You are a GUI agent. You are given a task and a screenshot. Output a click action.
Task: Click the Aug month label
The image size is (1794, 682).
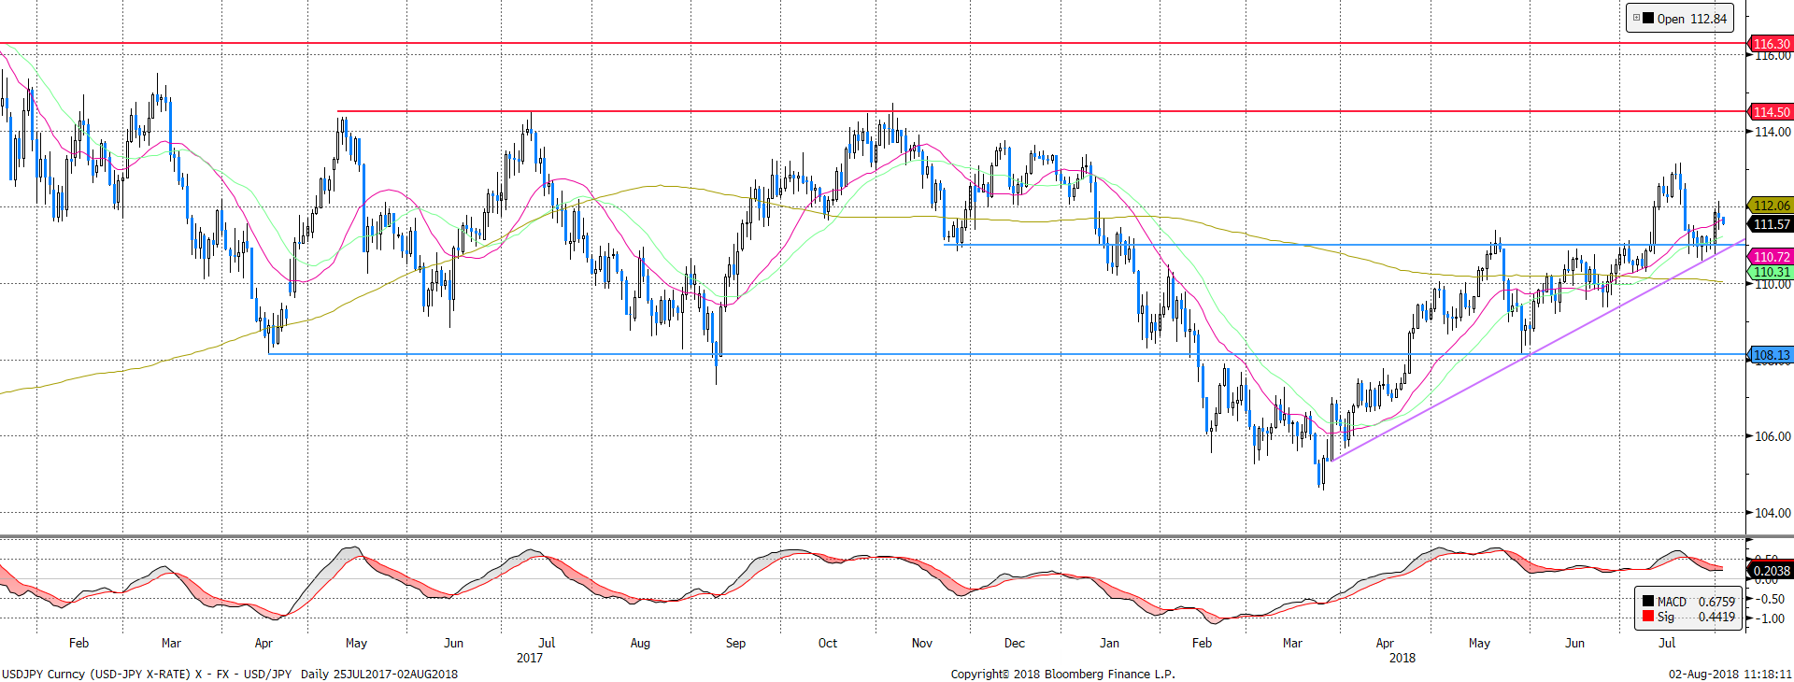point(640,643)
